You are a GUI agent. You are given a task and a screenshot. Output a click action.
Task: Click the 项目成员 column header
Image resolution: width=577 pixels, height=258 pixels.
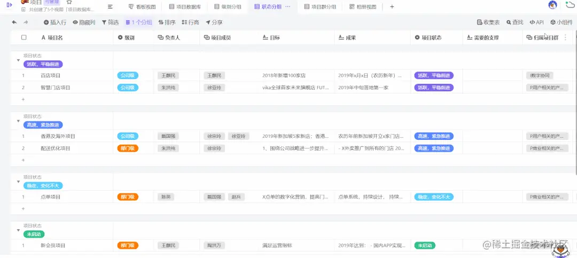coord(229,37)
